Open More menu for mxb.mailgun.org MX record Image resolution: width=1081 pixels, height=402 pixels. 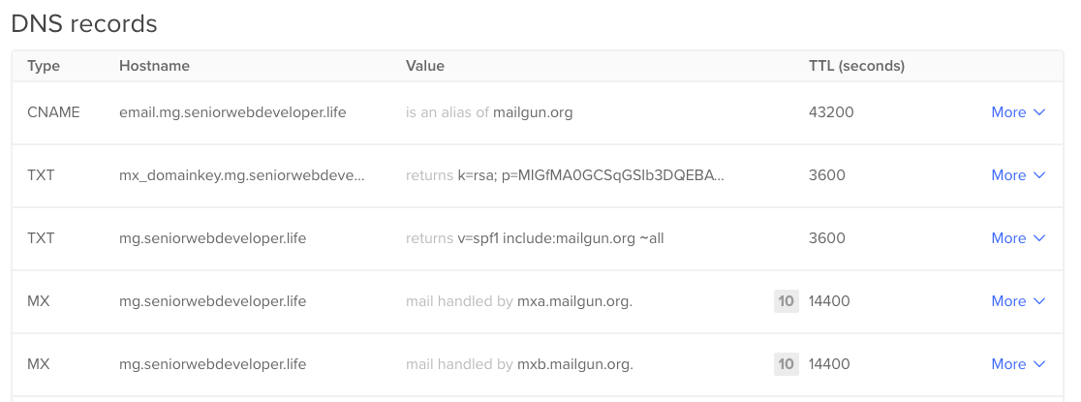[x=1018, y=364]
